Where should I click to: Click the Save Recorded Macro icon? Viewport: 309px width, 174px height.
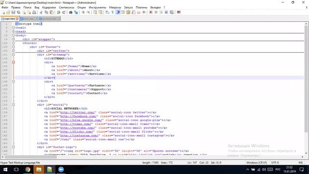pos(172,12)
